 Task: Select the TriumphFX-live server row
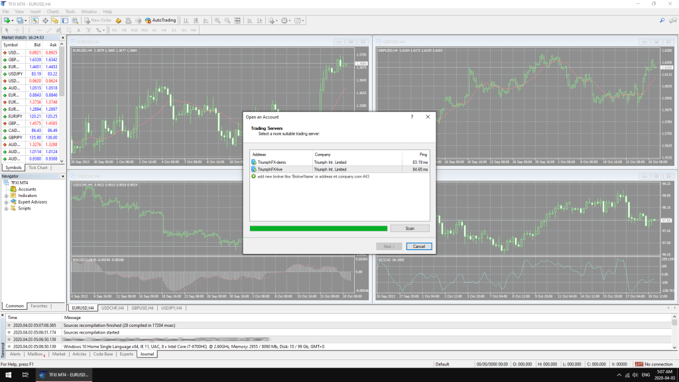point(339,169)
